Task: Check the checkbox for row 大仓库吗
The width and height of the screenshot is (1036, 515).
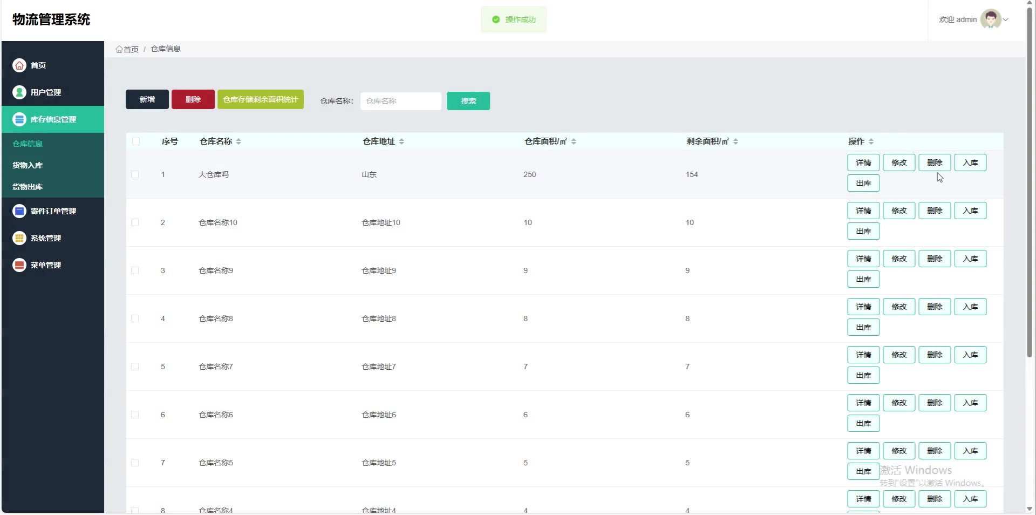Action: (x=135, y=174)
